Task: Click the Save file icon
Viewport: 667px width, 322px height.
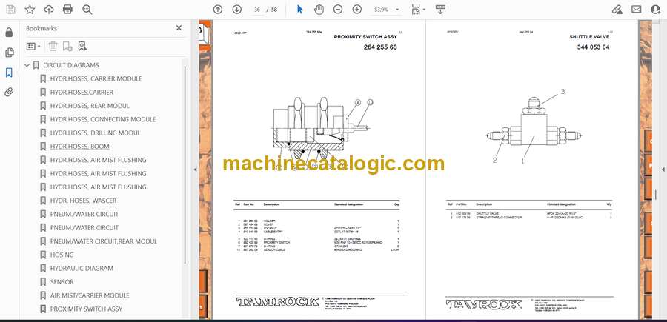Action: (10, 10)
